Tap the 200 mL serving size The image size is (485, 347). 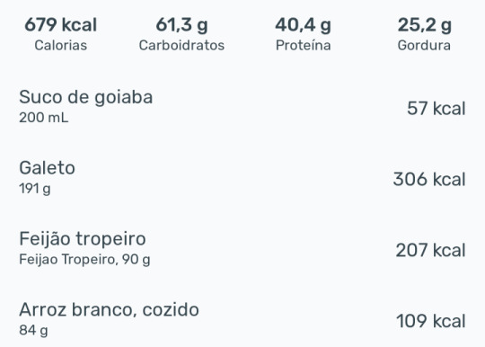(44, 118)
